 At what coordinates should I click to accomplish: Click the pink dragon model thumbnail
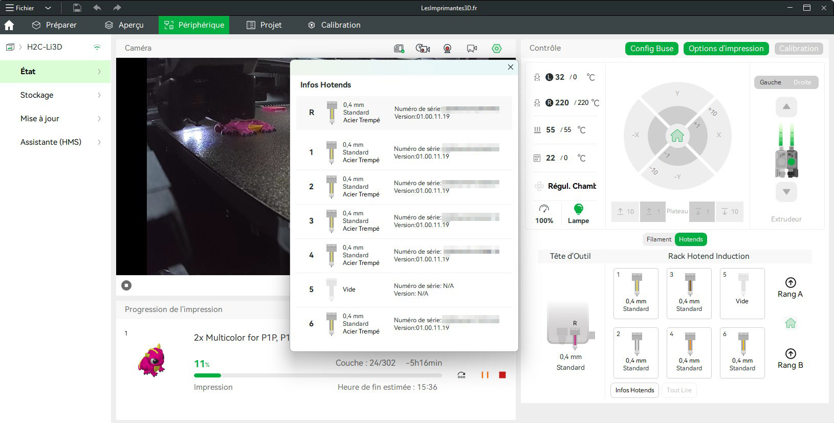click(x=152, y=360)
